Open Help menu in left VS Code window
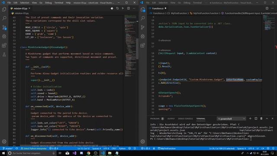The image size is (277, 156). pos(68,3)
